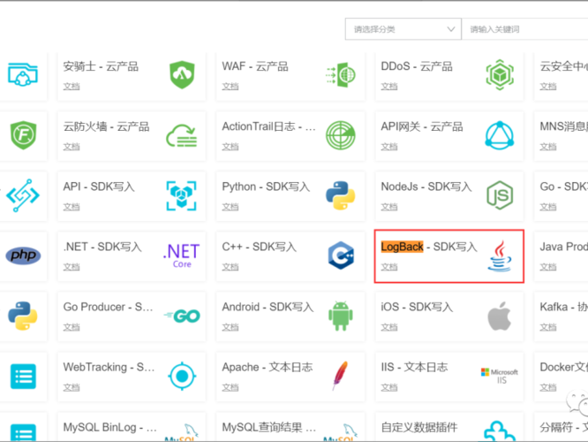Select the API - SDK写入 card title
This screenshot has height=442, width=588.
(x=99, y=187)
